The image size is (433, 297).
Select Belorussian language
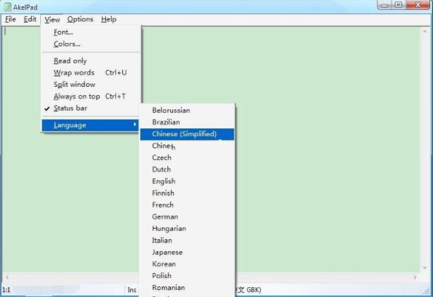[x=187, y=110]
